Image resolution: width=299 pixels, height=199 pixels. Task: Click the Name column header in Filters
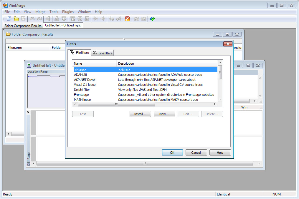(94, 63)
